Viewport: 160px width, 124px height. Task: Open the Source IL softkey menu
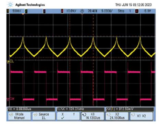(x=44, y=116)
